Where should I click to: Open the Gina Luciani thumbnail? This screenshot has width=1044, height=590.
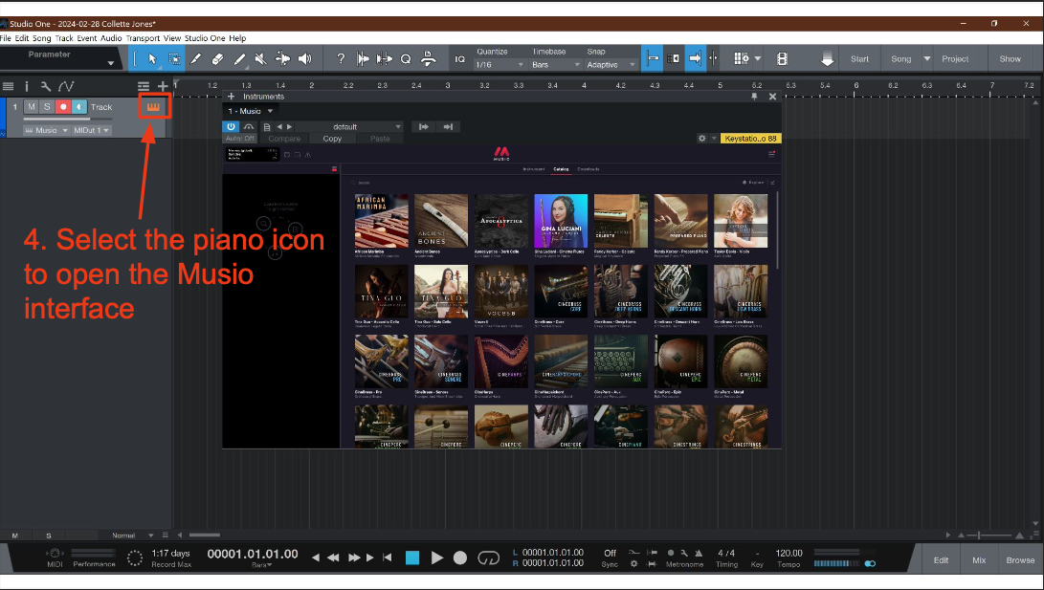561,221
